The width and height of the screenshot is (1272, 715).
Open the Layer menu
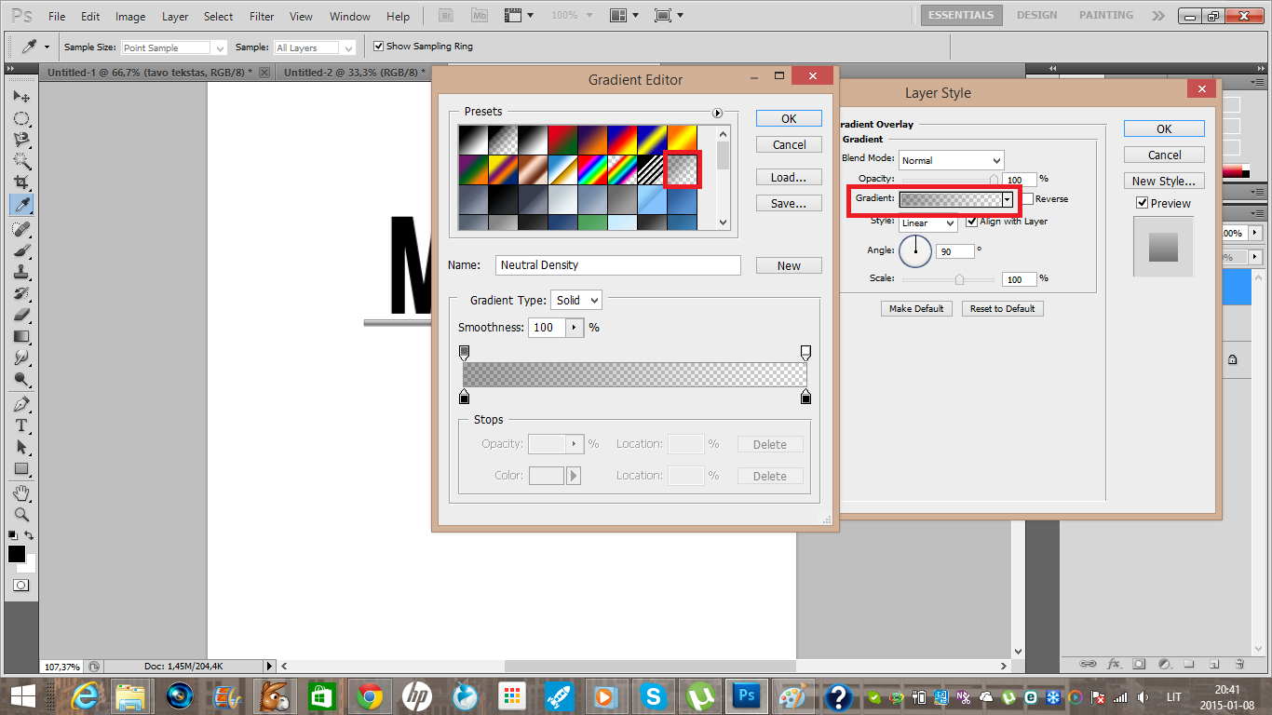175,17
